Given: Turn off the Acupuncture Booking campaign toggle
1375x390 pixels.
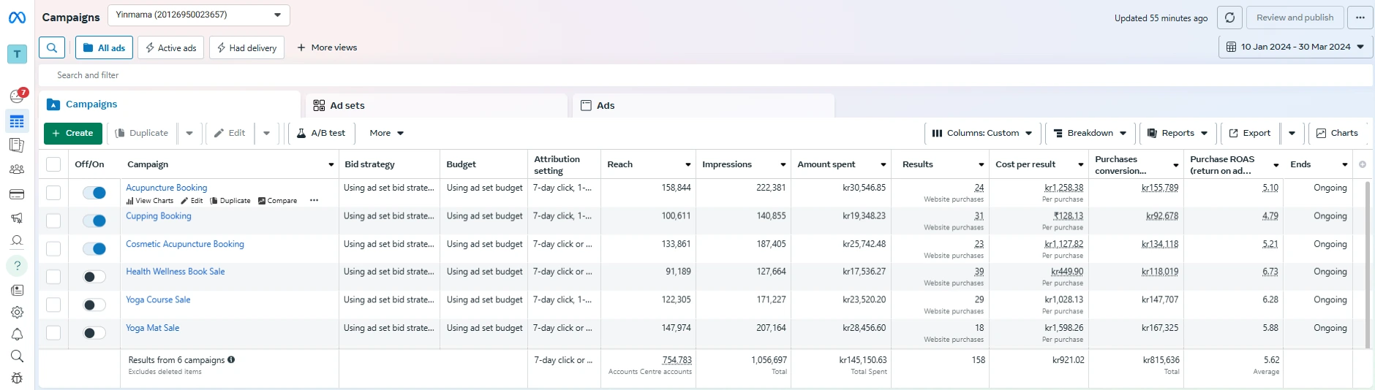Looking at the screenshot, I should click(94, 193).
